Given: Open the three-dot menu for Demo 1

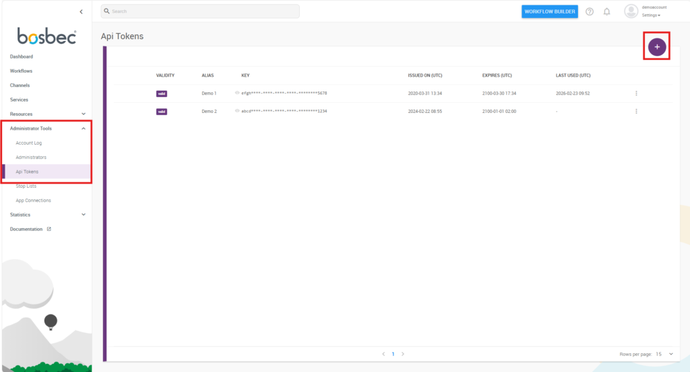Looking at the screenshot, I should pyautogui.click(x=636, y=93).
